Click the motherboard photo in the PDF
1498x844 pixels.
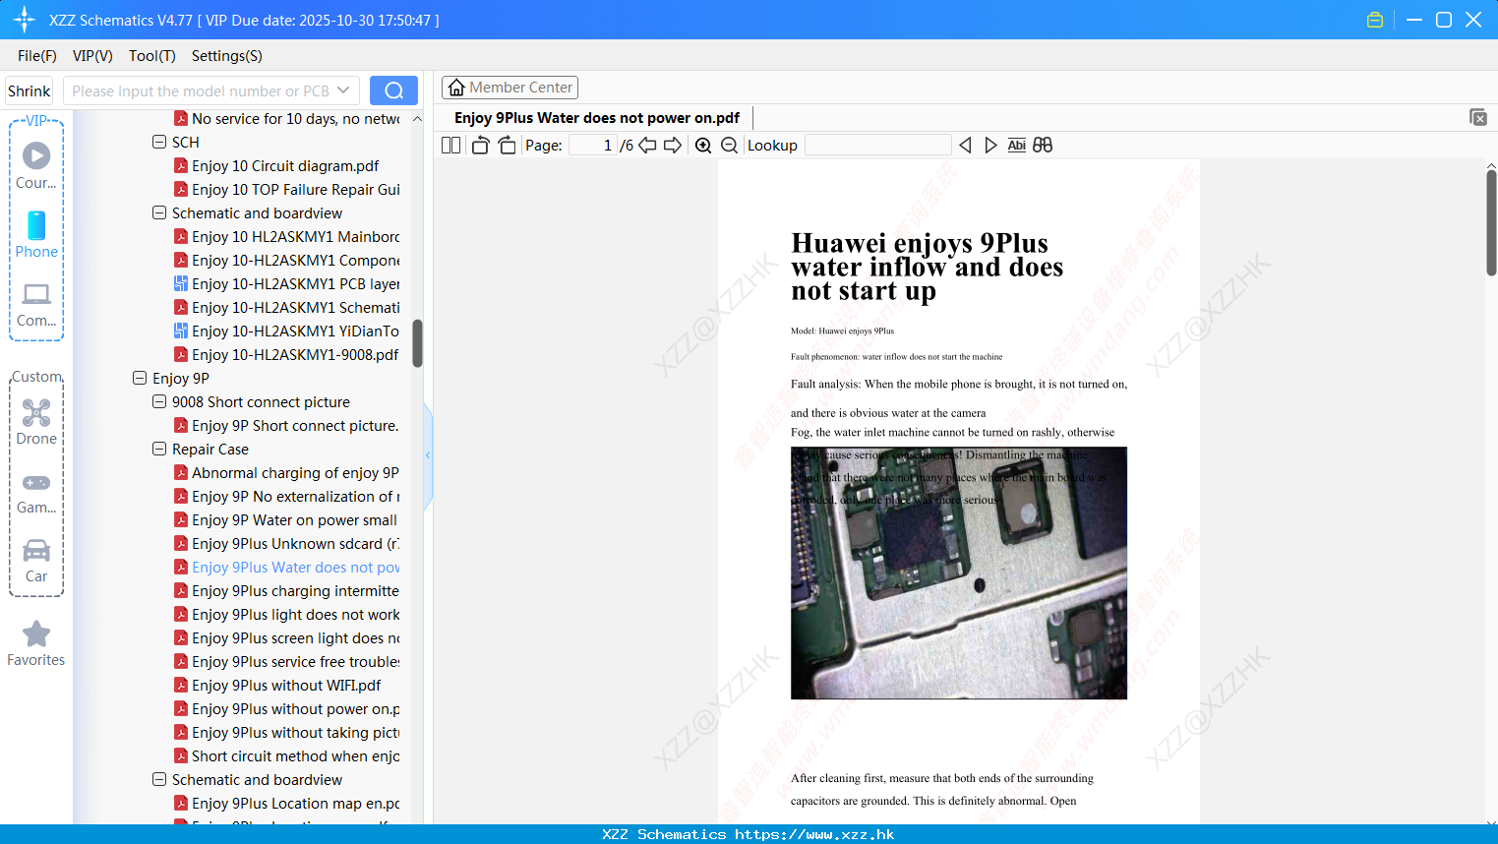tap(959, 573)
